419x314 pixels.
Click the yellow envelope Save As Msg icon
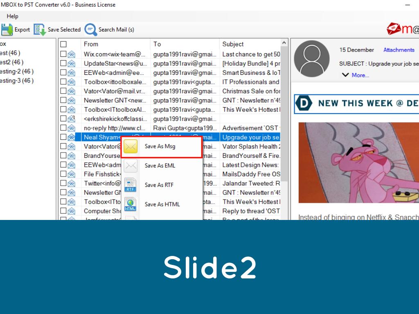pos(131,146)
